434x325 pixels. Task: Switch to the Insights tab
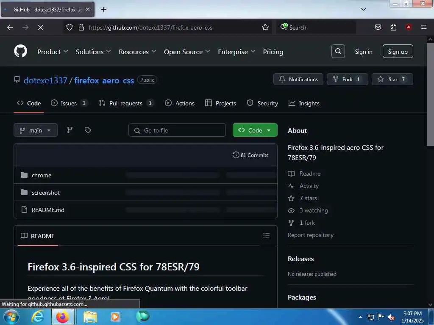304,103
